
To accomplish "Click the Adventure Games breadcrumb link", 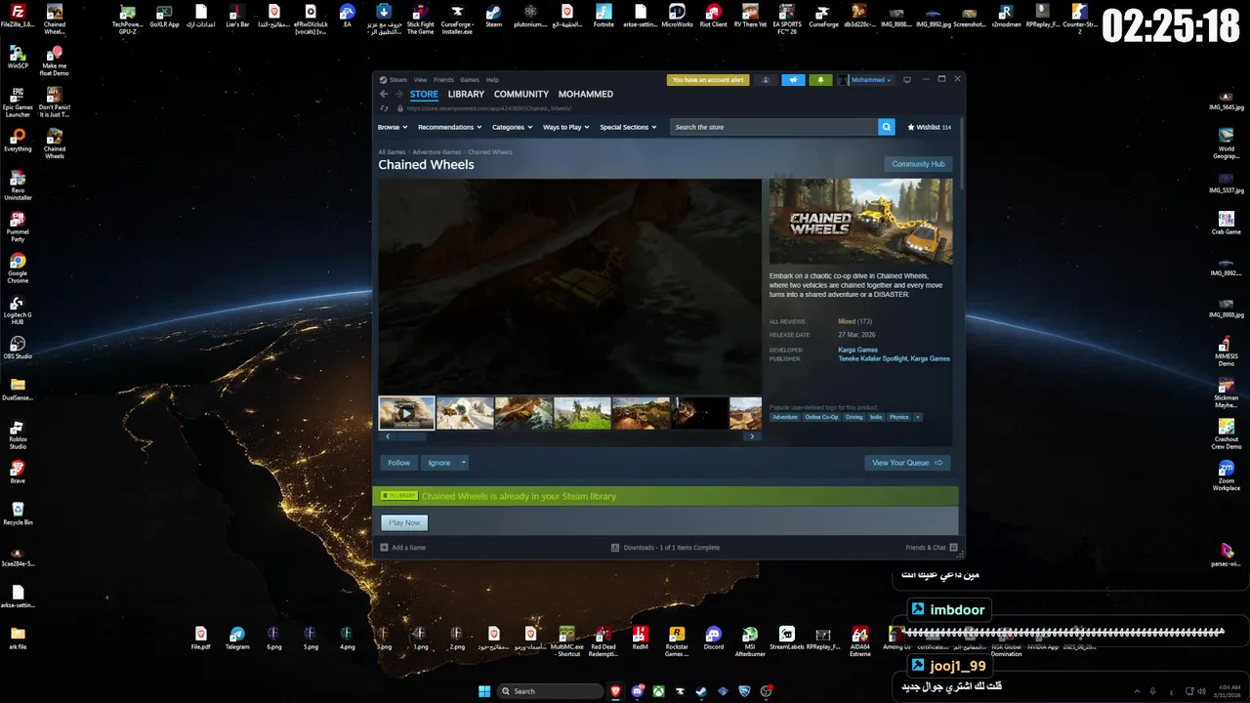I will click(x=437, y=152).
